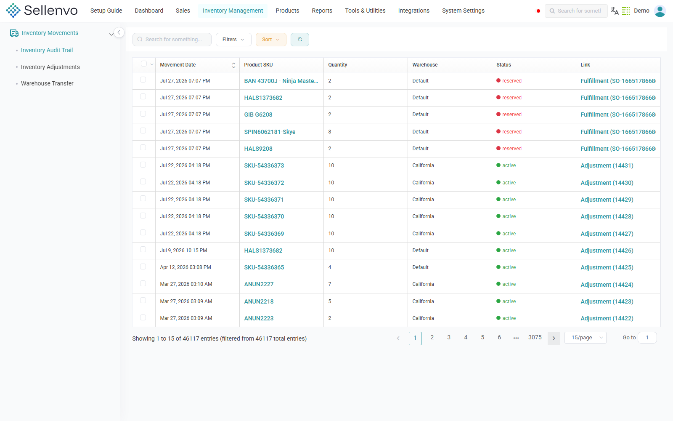
Task: Check the SKU-54336373 row checkbox
Action: click(x=143, y=165)
